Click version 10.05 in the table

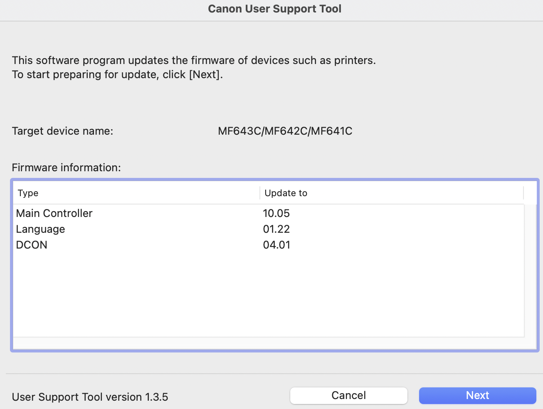276,213
